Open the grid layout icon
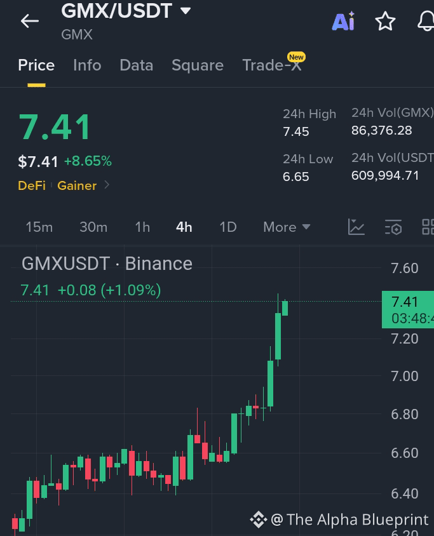The width and height of the screenshot is (434, 536). pos(428,227)
